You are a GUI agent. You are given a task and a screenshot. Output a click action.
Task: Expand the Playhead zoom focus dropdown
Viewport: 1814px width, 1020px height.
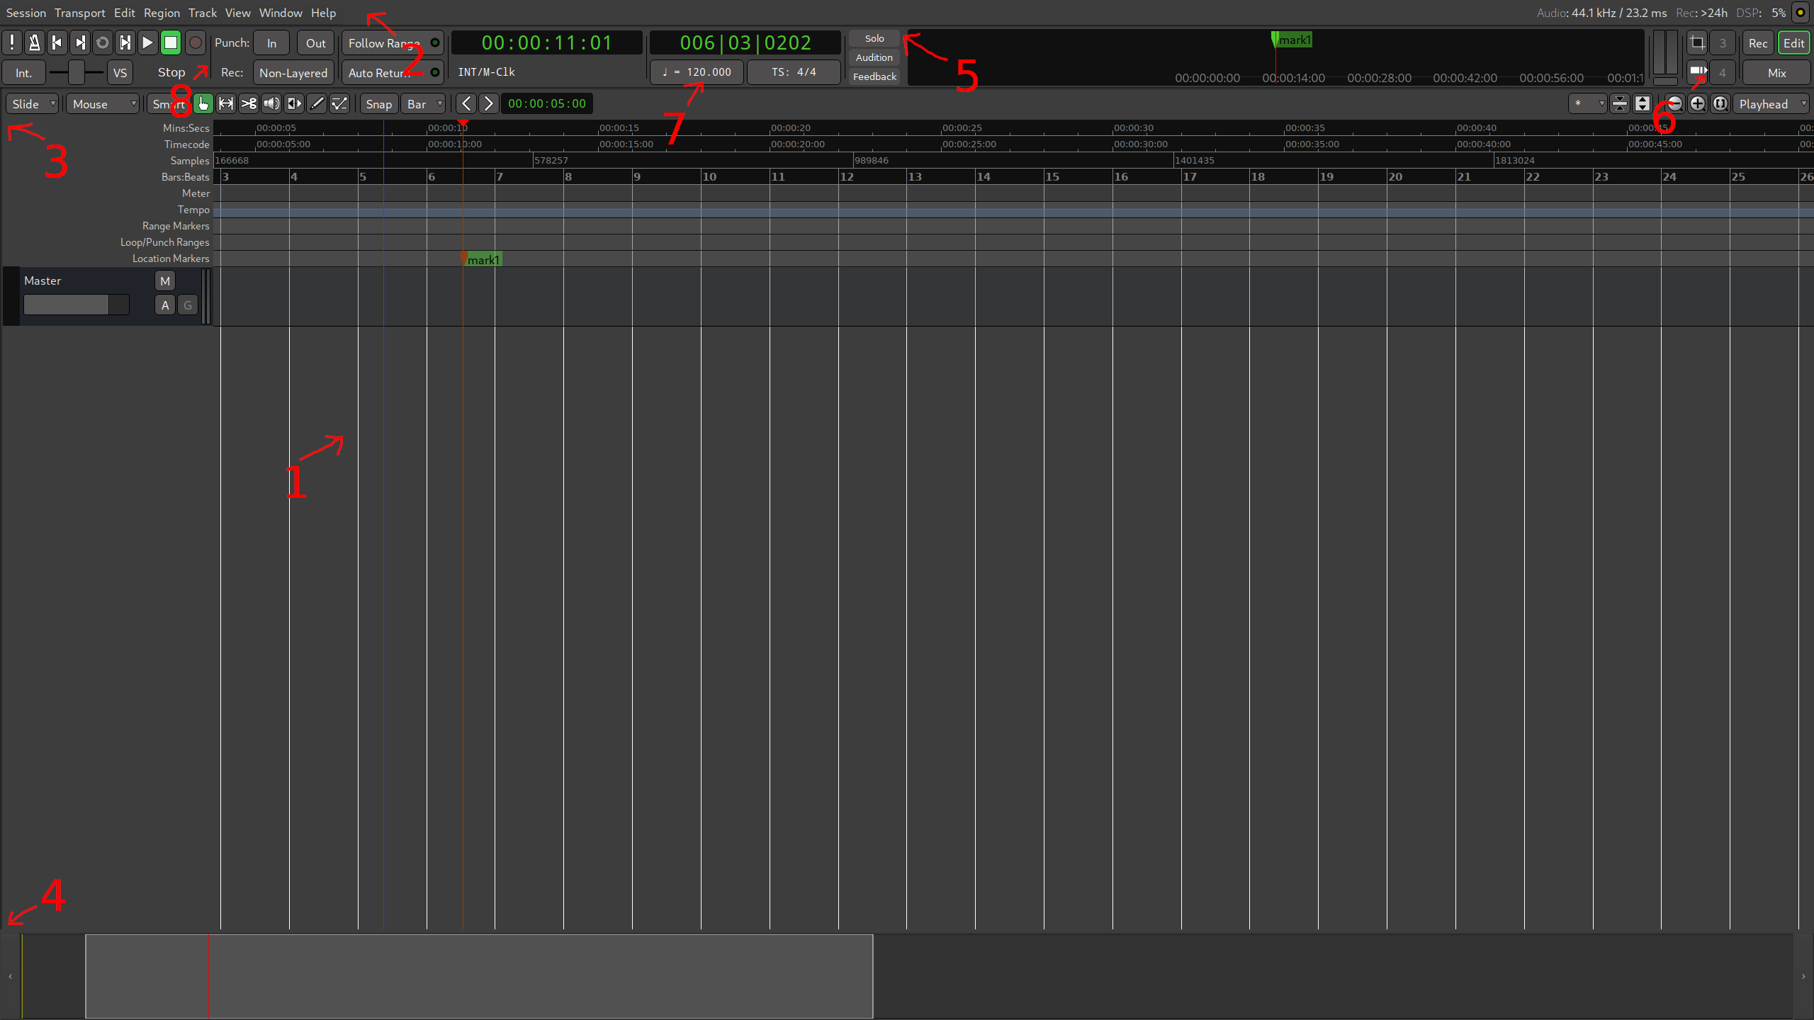(1769, 104)
